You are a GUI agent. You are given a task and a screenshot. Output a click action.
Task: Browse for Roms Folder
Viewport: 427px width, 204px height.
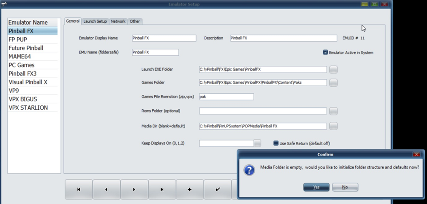pos(333,111)
